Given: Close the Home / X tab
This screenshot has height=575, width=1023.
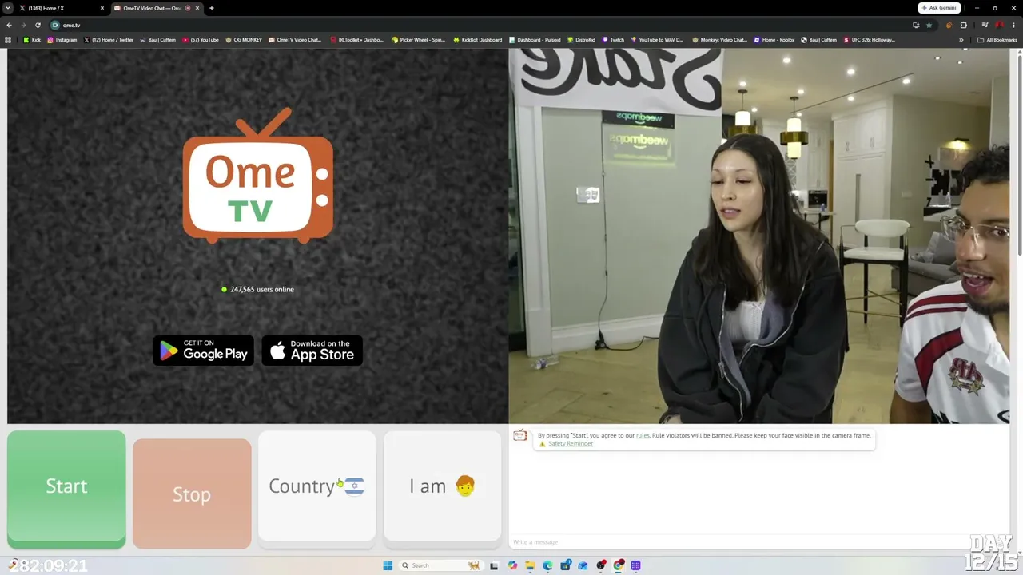Looking at the screenshot, I should [102, 8].
